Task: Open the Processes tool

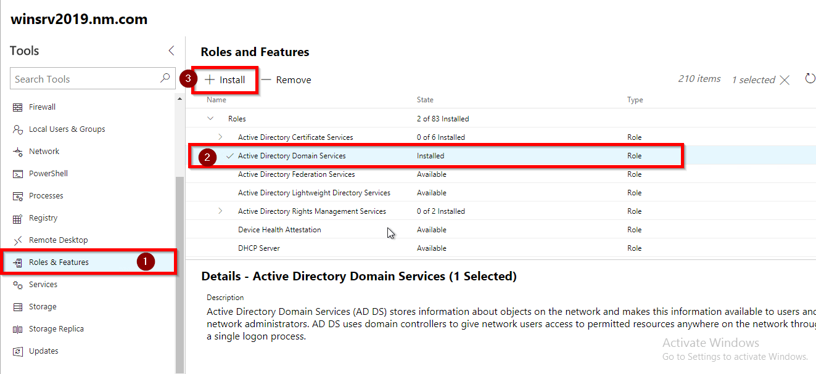Action: (x=46, y=195)
